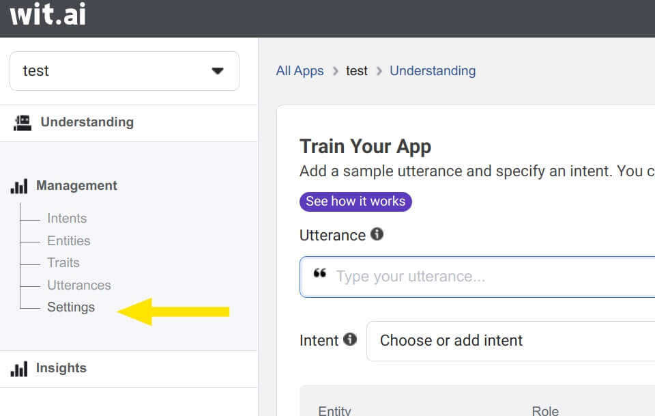Go to Utterances under Management
Image resolution: width=655 pixels, height=416 pixels.
click(79, 285)
